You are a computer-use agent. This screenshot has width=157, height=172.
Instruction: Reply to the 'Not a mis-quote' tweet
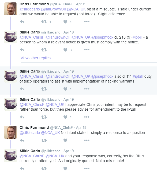coord(22,168)
